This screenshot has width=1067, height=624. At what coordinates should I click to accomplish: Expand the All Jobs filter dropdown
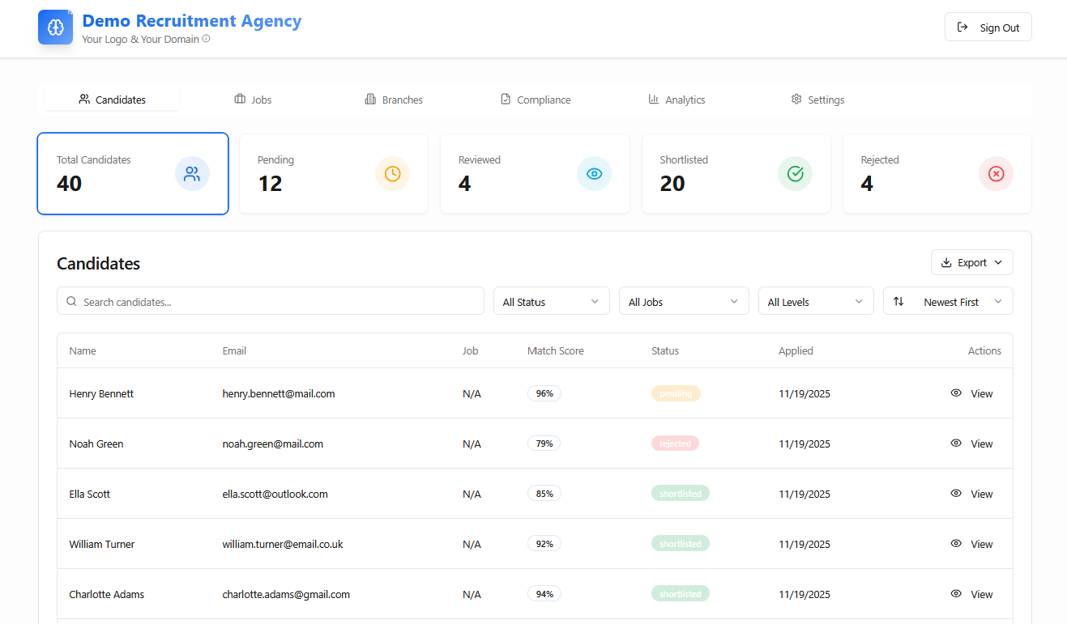683,301
